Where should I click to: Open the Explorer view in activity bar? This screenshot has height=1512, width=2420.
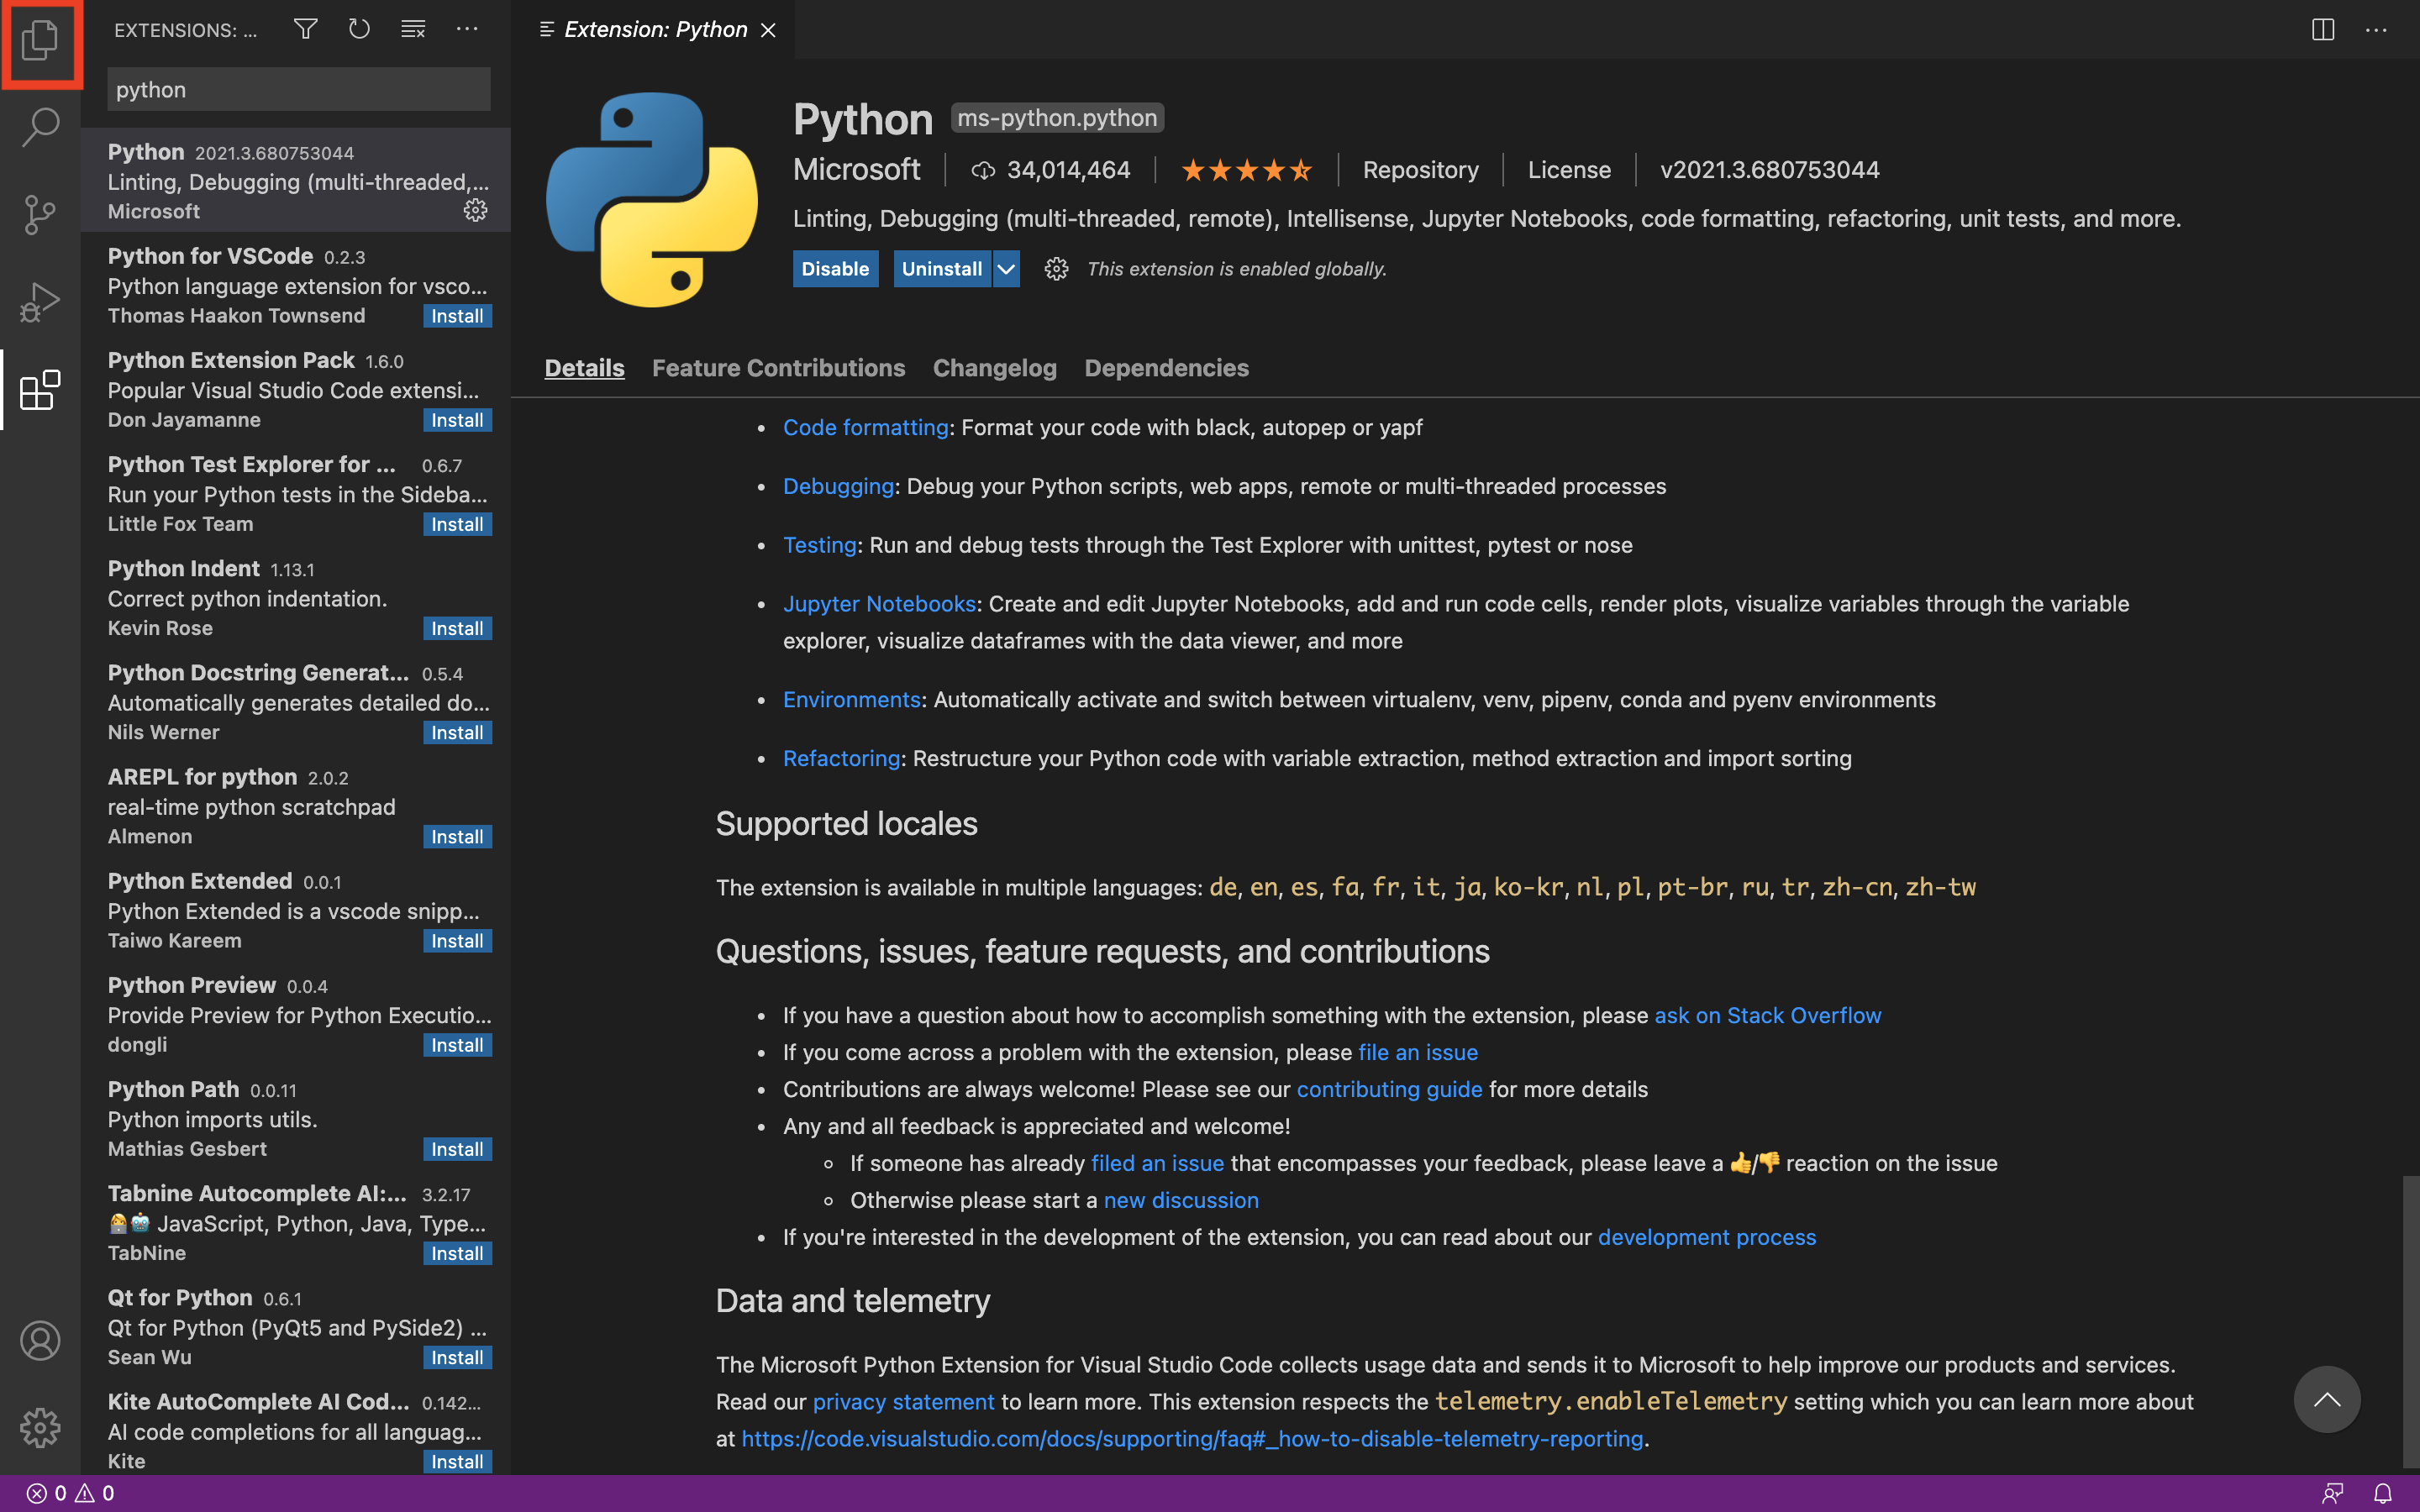tap(40, 42)
